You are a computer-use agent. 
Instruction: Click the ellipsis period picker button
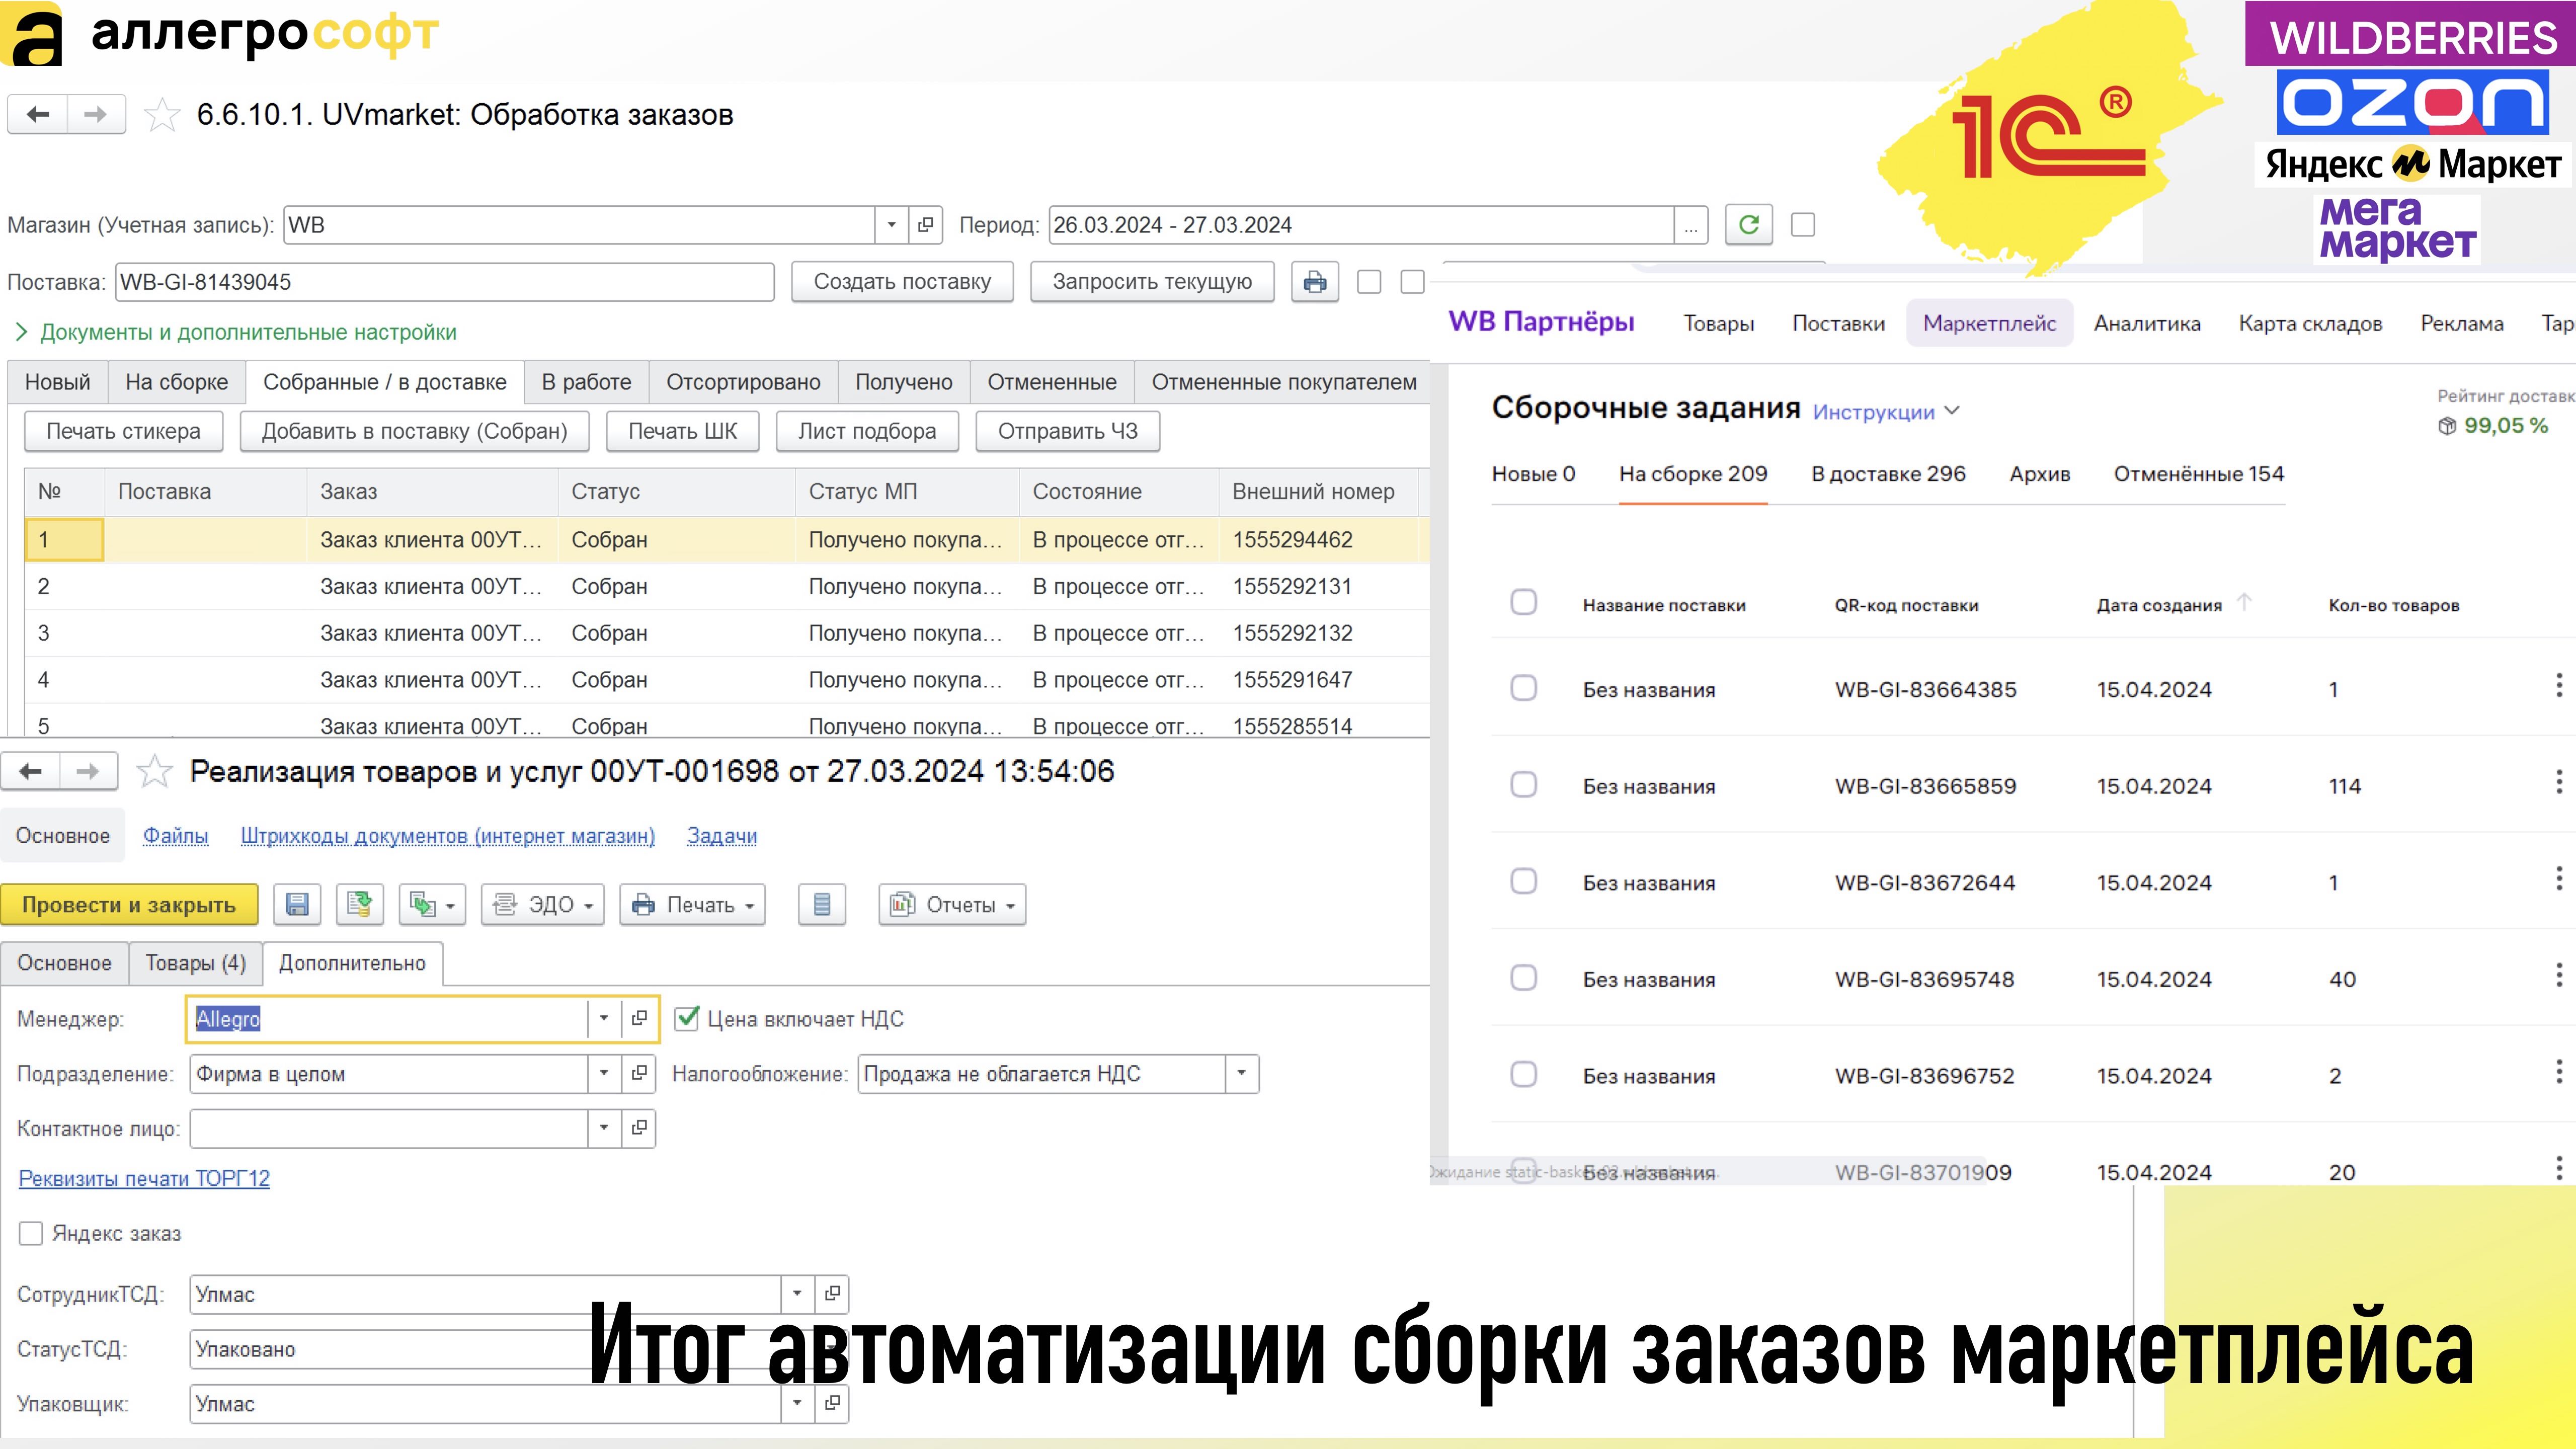pos(1690,225)
